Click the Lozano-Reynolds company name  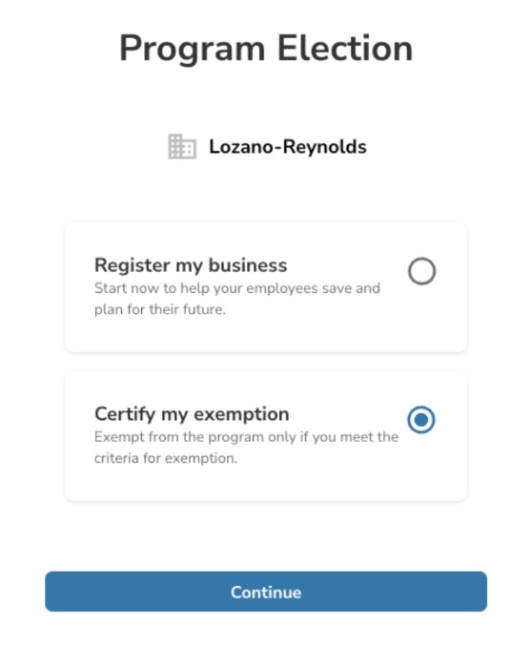pos(288,147)
